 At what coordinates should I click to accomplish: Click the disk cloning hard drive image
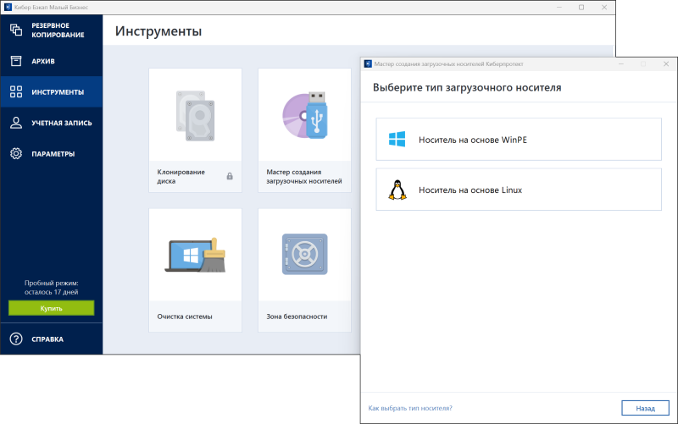coord(195,114)
